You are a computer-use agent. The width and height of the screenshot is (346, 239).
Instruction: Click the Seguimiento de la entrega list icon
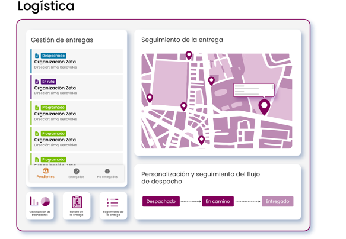[x=113, y=202]
